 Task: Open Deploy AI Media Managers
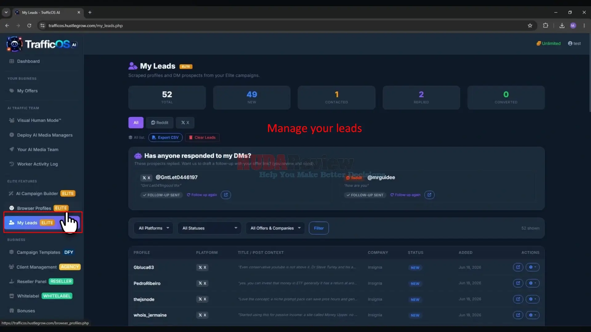tap(45, 135)
